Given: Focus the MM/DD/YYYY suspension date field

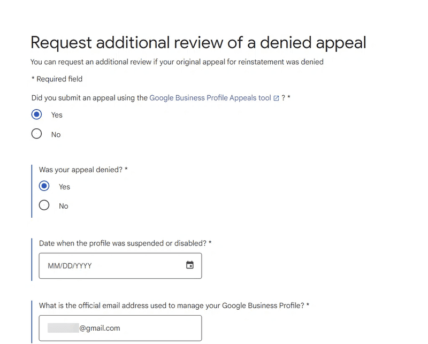Looking at the screenshot, I should [120, 266].
